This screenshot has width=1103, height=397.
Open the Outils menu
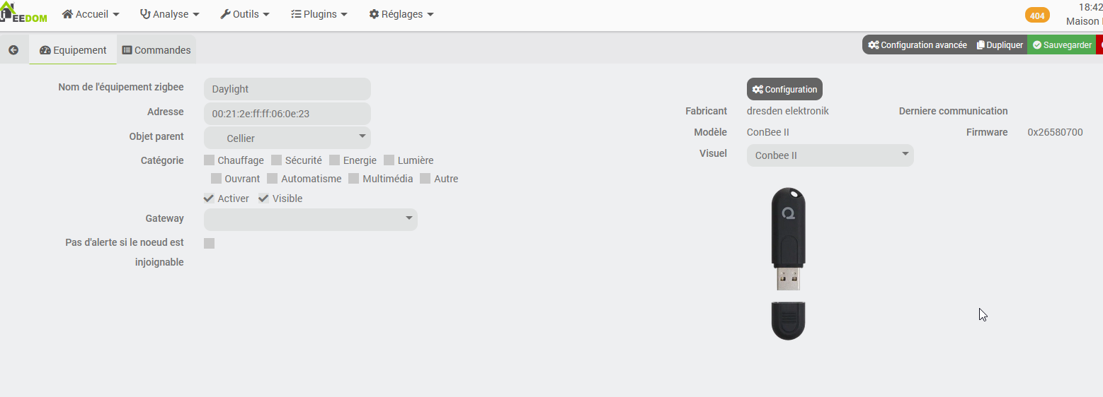coord(245,14)
